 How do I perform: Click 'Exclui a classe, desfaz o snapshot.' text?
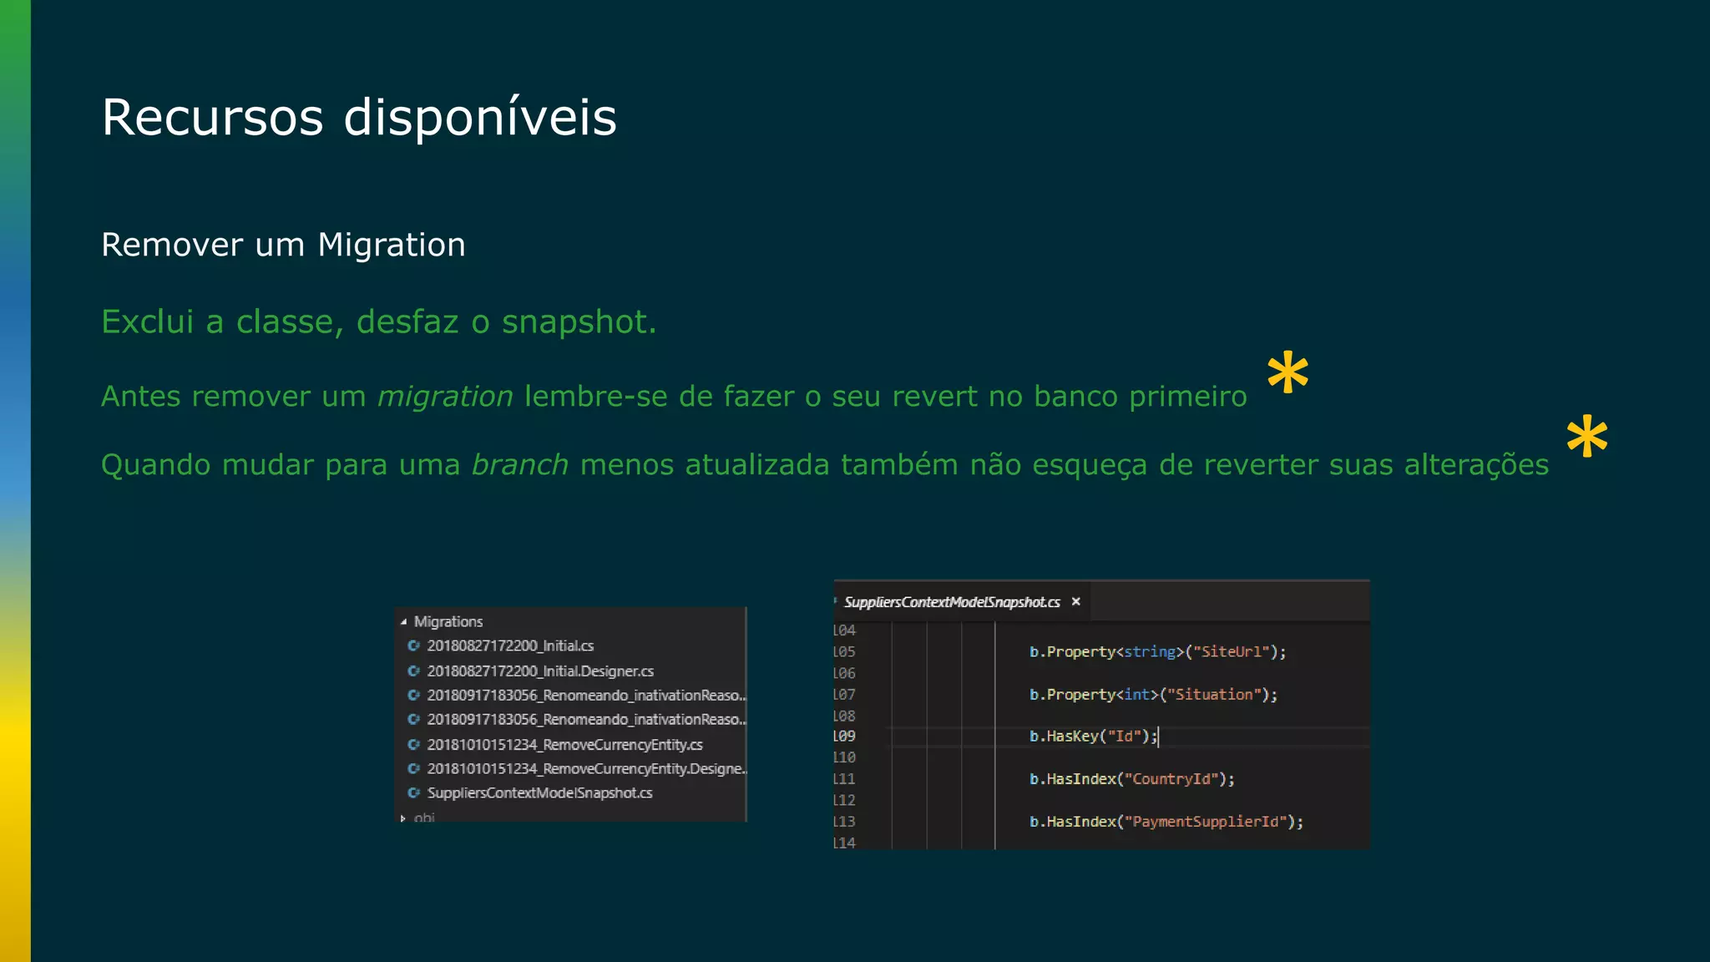378,322
